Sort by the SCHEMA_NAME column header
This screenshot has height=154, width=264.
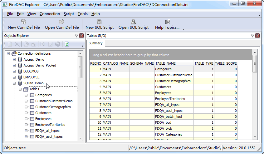pos(142,63)
